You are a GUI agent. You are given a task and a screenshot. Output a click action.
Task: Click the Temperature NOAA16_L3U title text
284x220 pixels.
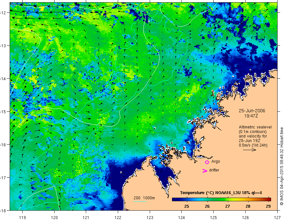(221, 193)
